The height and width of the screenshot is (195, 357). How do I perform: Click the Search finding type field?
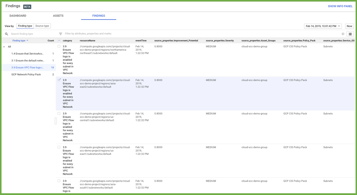pos(22,34)
